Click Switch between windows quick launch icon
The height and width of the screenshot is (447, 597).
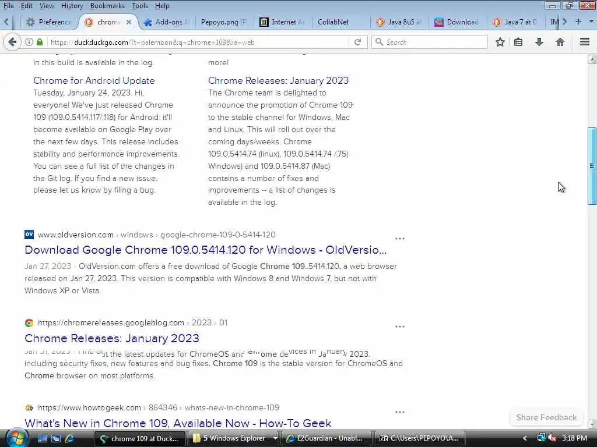(x=56, y=439)
